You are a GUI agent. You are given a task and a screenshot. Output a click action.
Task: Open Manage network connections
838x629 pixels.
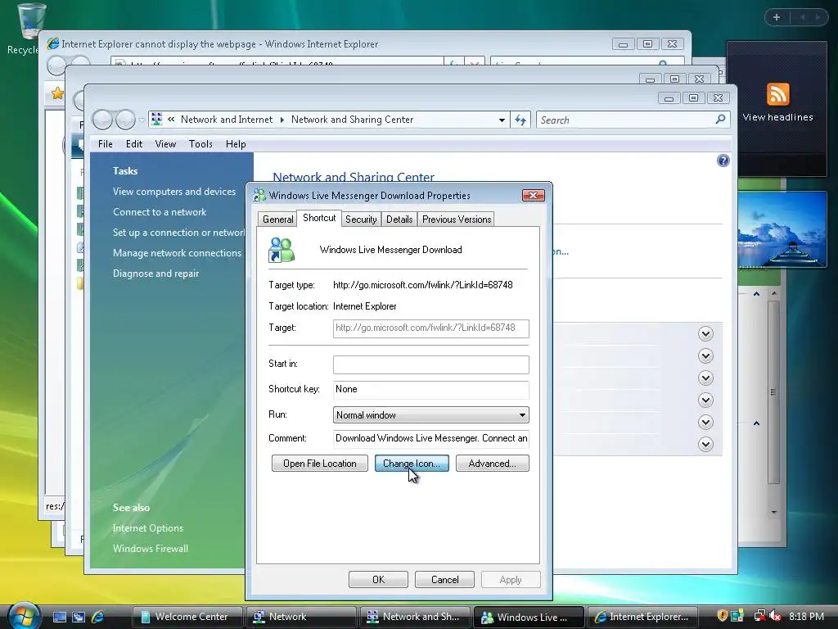pos(177,253)
